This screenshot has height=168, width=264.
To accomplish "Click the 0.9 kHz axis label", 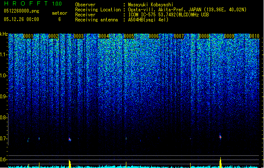I will pos(3,97).
